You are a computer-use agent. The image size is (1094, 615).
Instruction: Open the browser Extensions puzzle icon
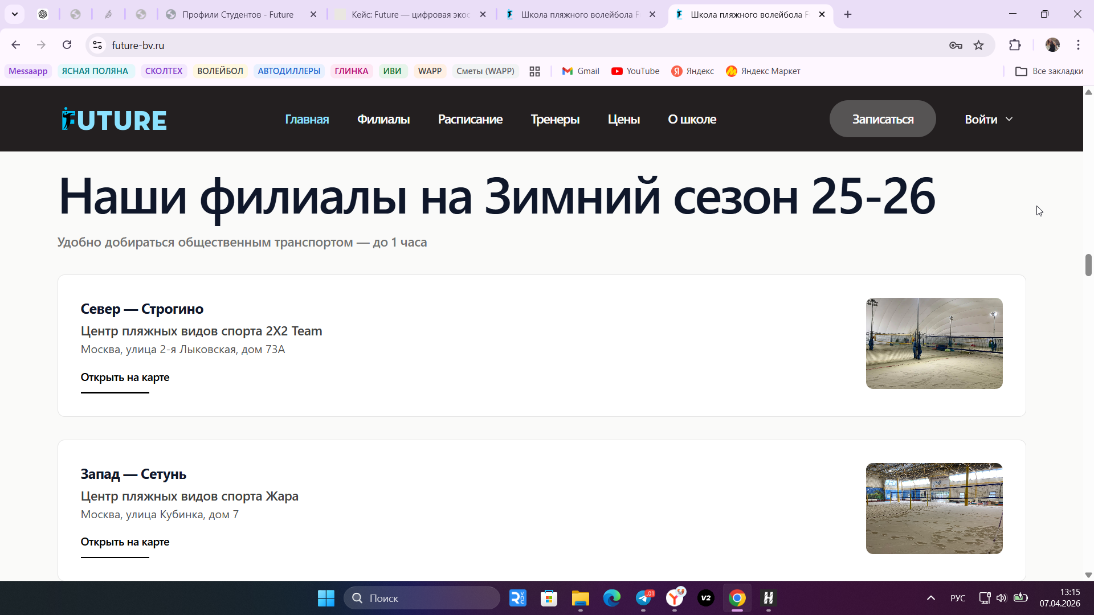[x=1015, y=45]
